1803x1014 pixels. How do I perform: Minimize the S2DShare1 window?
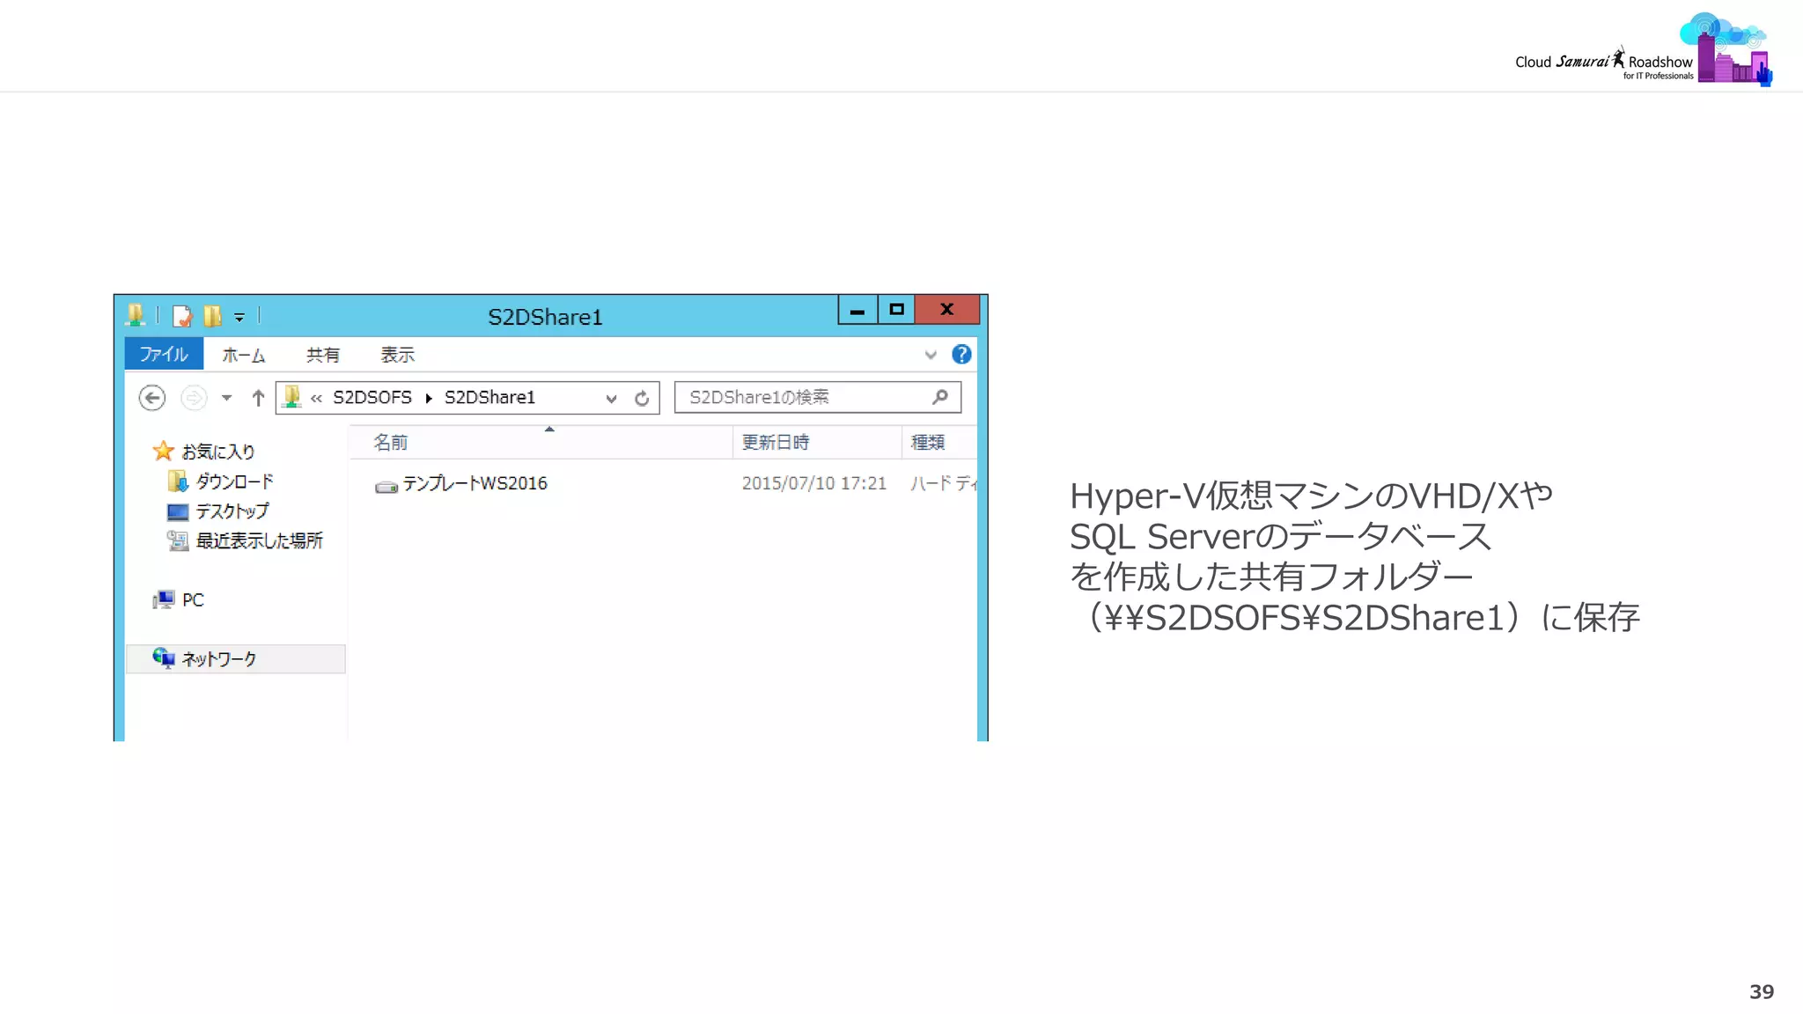click(x=857, y=310)
